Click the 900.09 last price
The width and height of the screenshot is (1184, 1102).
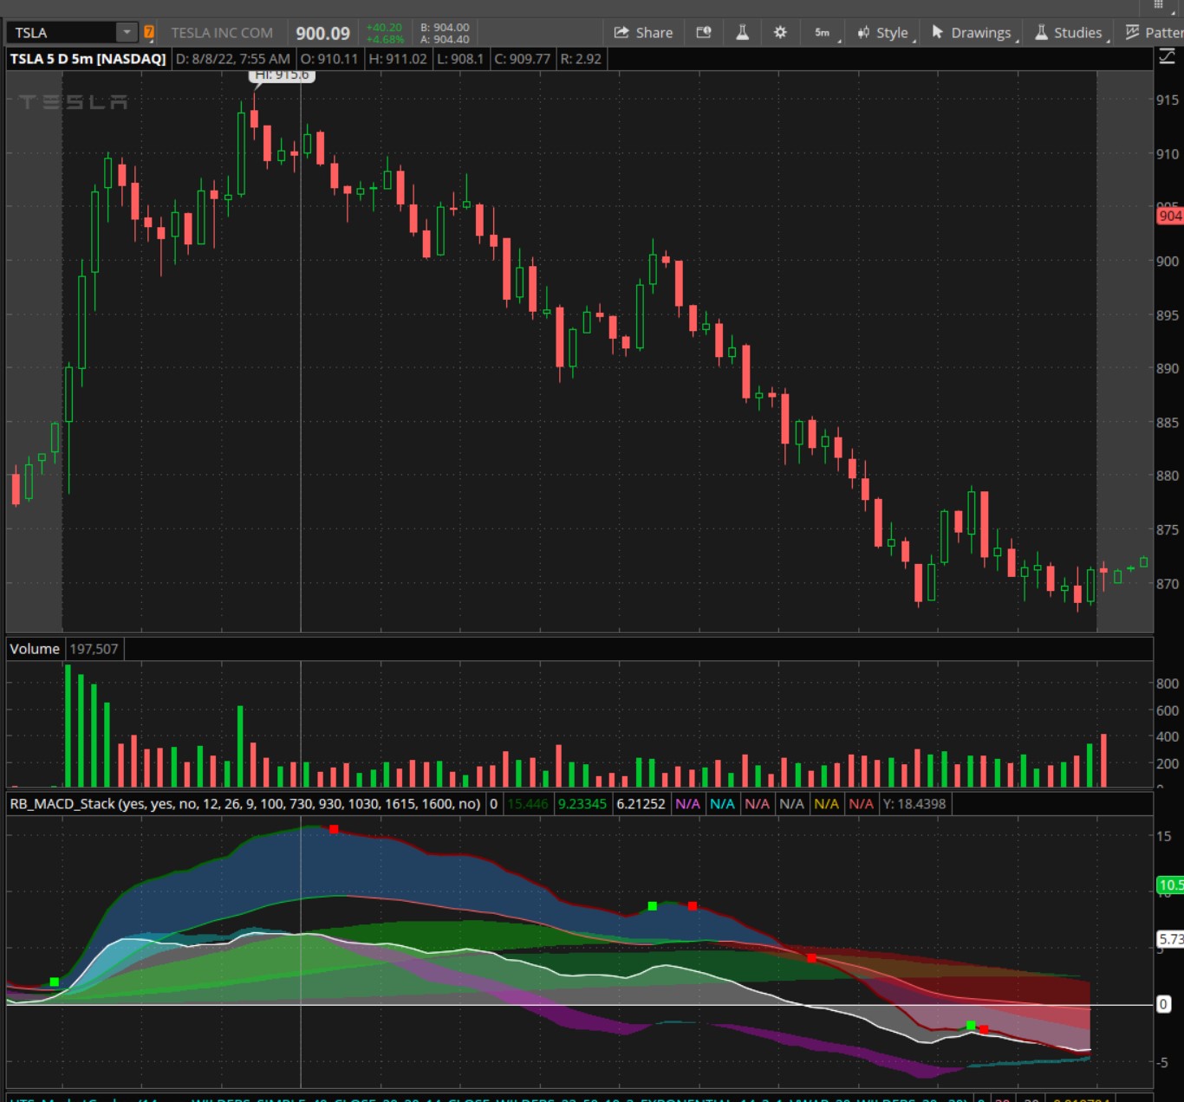pyautogui.click(x=322, y=34)
